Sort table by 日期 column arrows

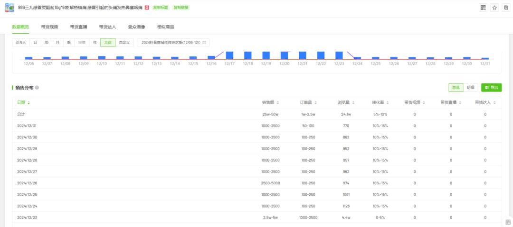28,102
